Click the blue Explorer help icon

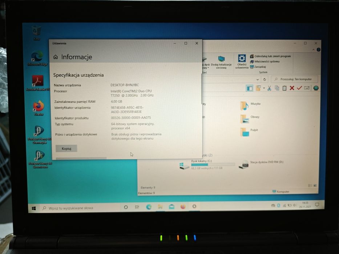click(318, 50)
